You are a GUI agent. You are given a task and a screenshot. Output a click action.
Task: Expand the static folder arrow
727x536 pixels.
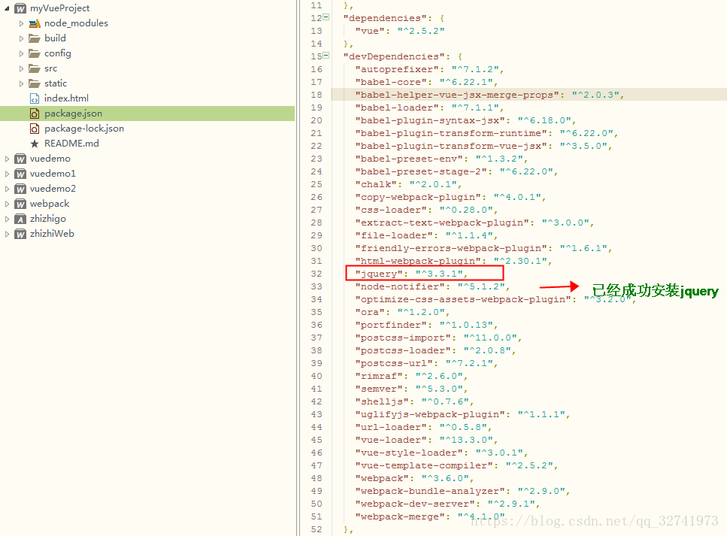(21, 83)
